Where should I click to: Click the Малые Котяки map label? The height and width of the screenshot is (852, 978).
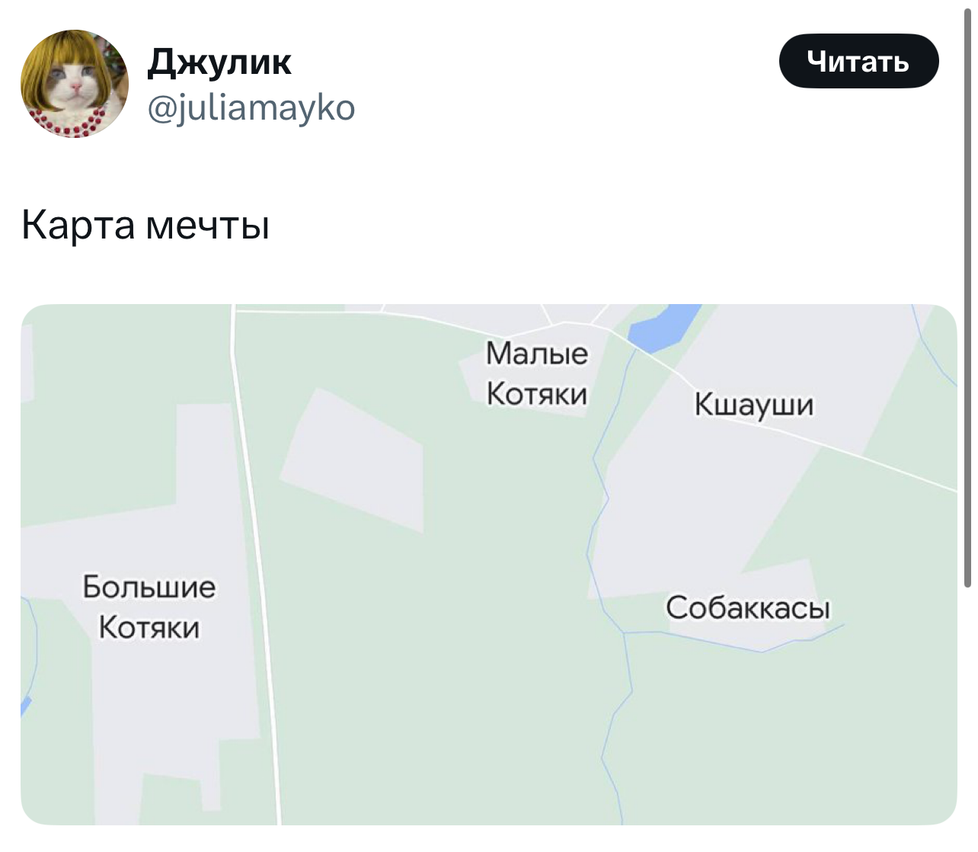tap(537, 373)
